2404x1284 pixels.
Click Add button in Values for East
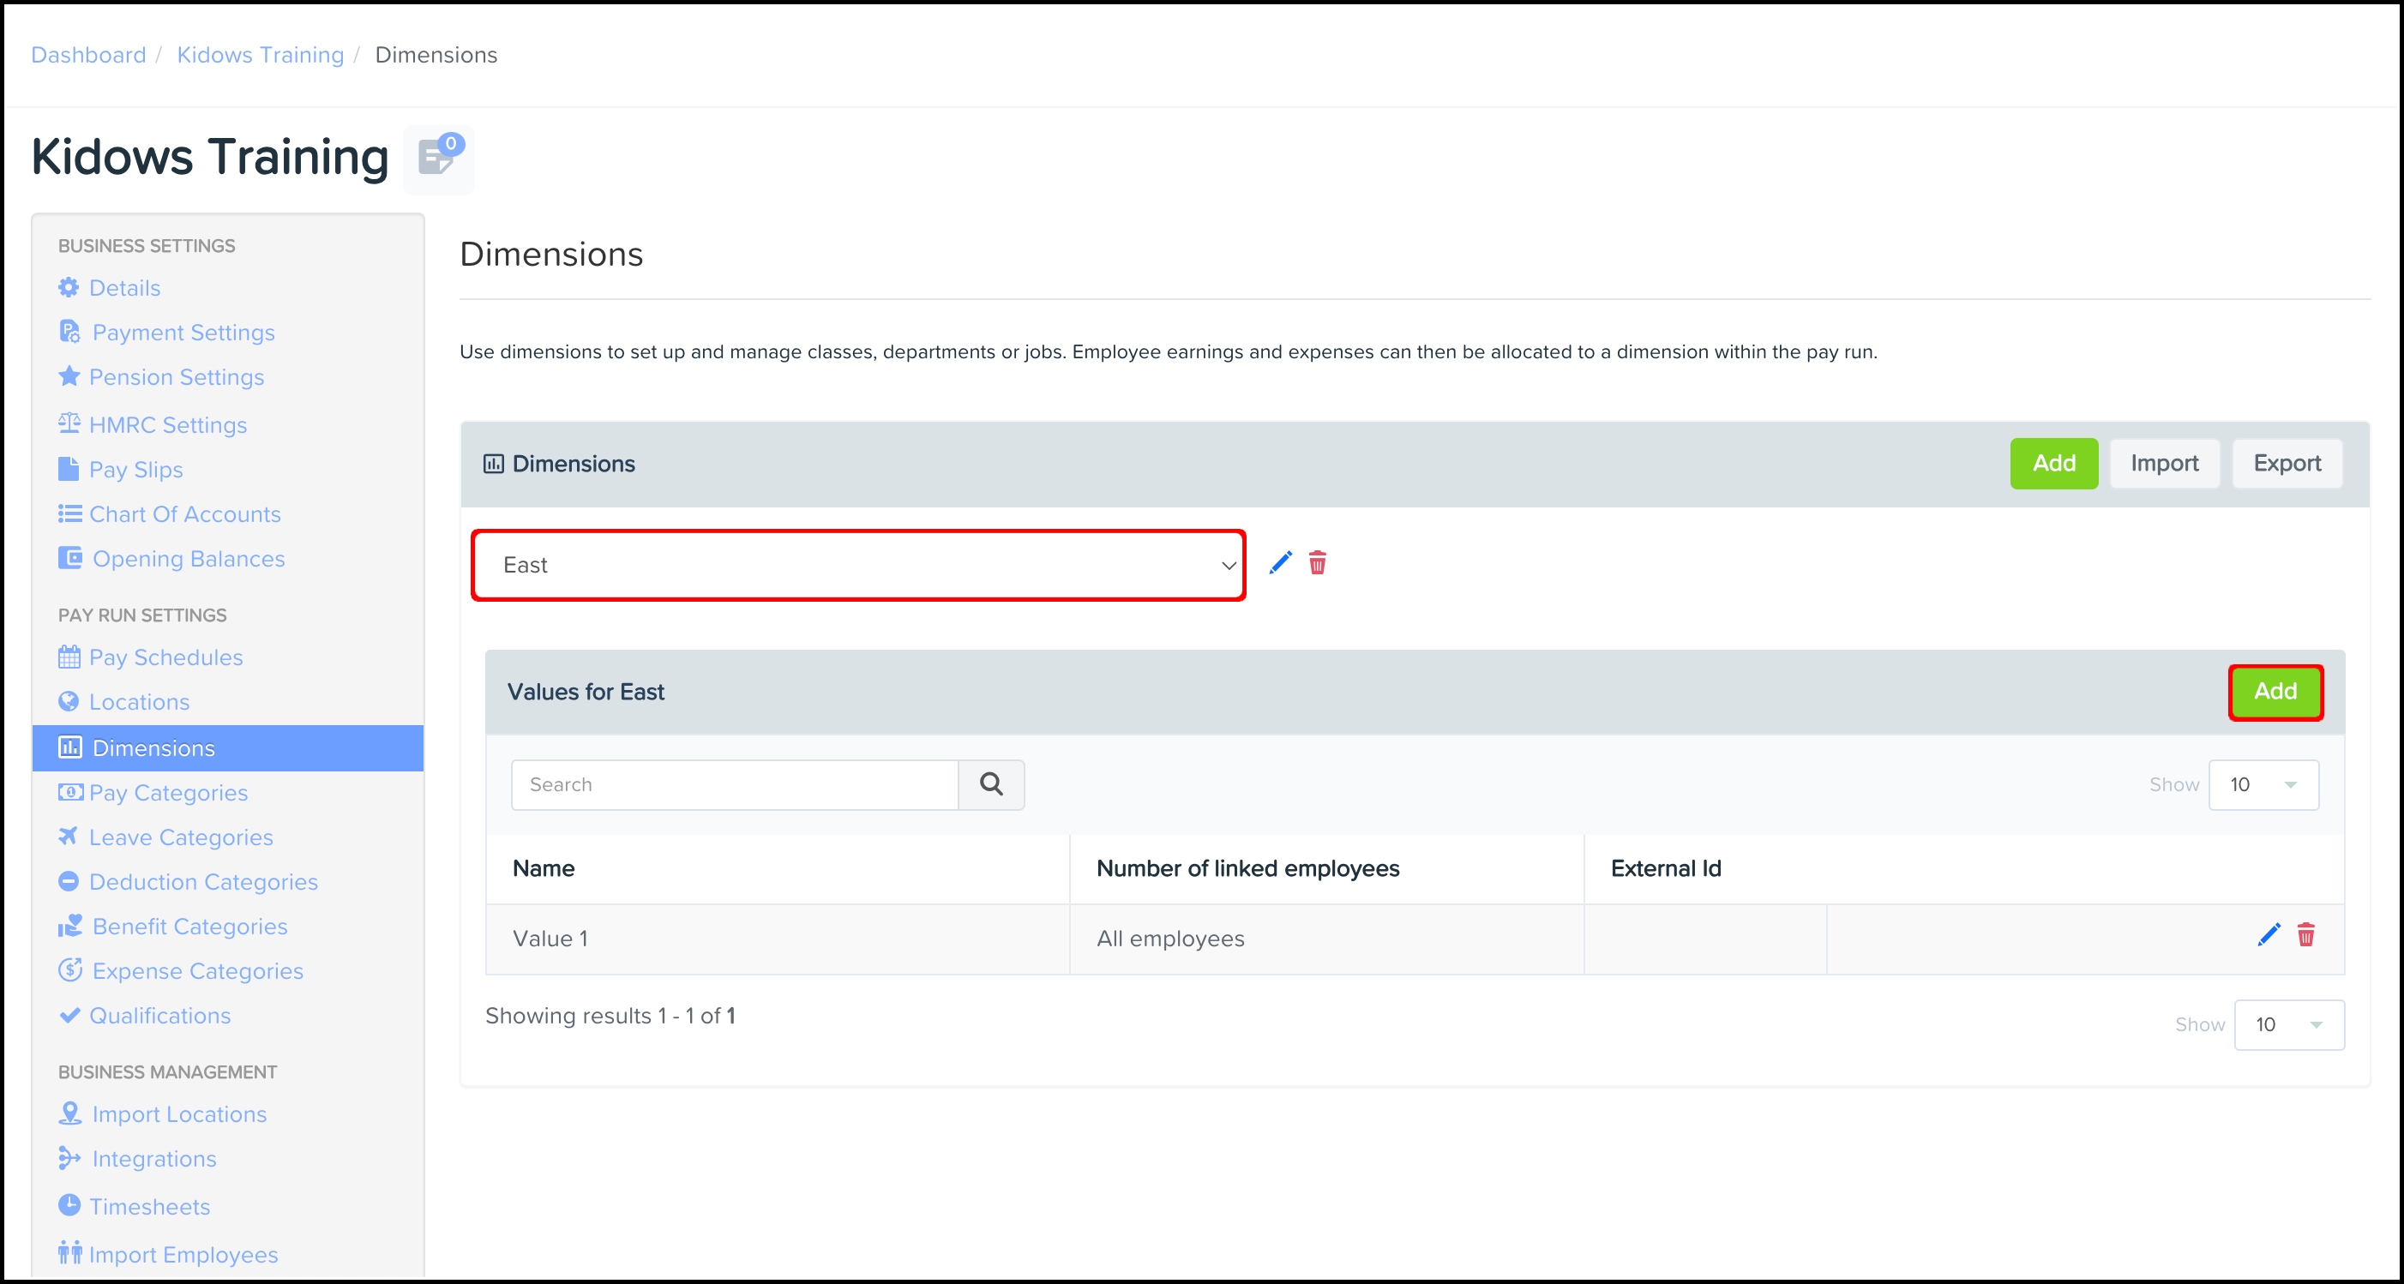pyautogui.click(x=2275, y=692)
